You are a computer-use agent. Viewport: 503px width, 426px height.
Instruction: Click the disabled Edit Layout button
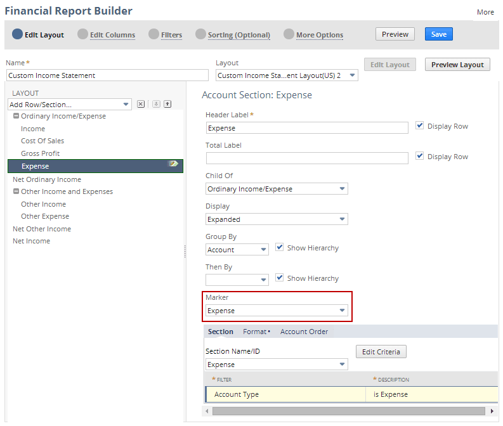click(x=389, y=65)
